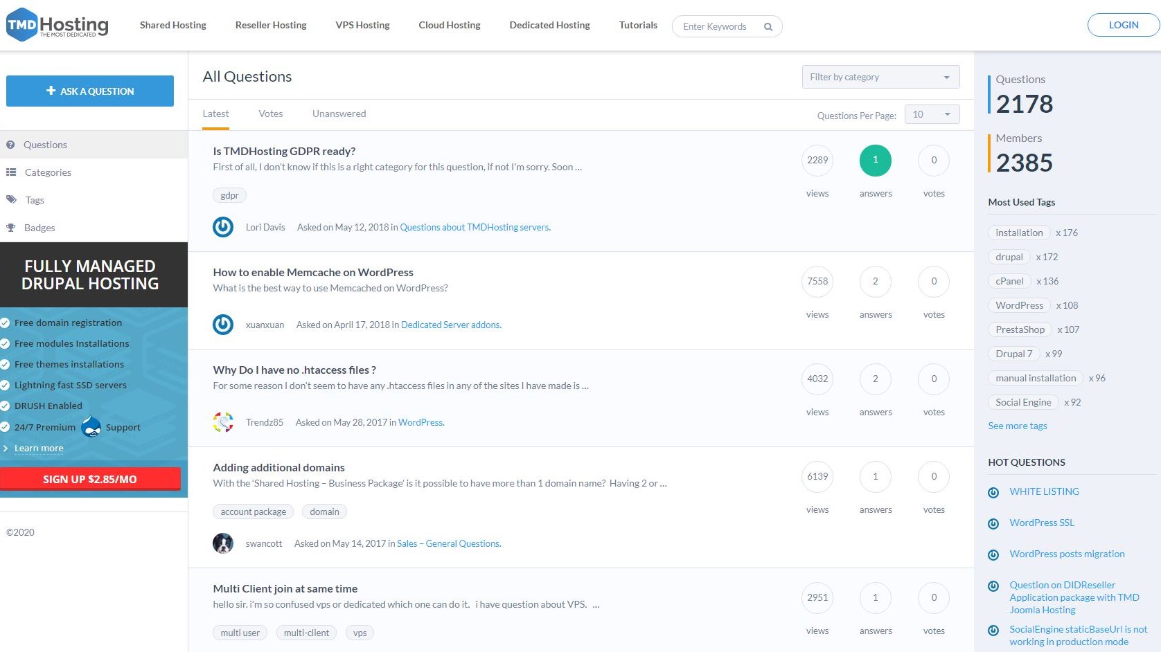Click the icon beside SocialEngine staticBaseUrl question
Image resolution: width=1161 pixels, height=652 pixels.
pos(993,630)
